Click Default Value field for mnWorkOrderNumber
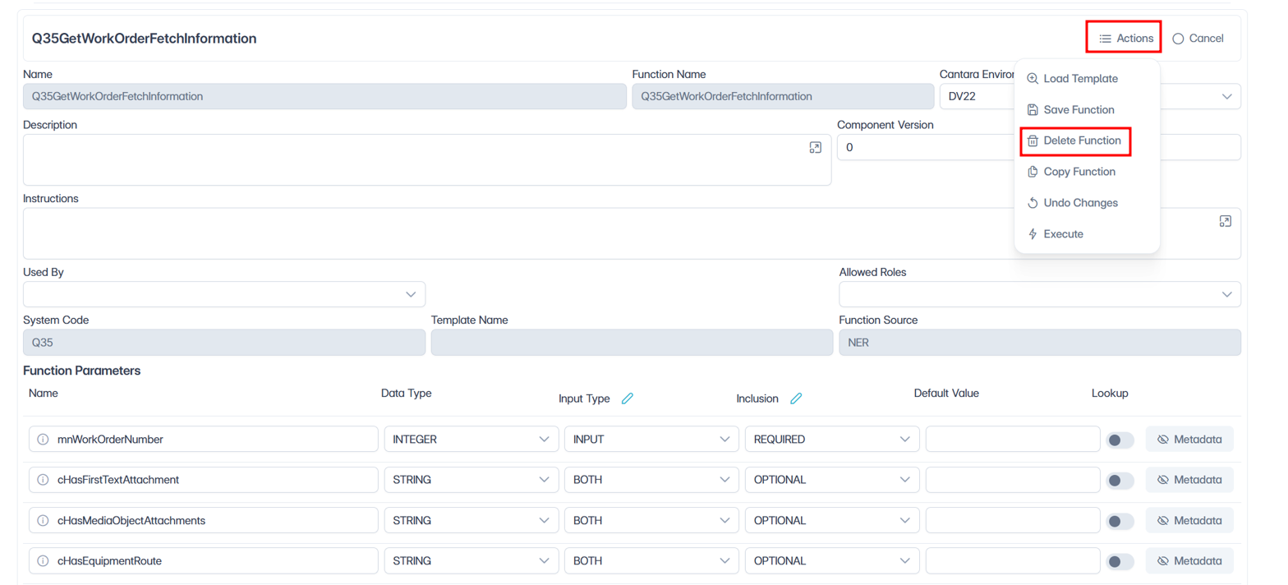The image size is (1288, 585). point(1013,440)
